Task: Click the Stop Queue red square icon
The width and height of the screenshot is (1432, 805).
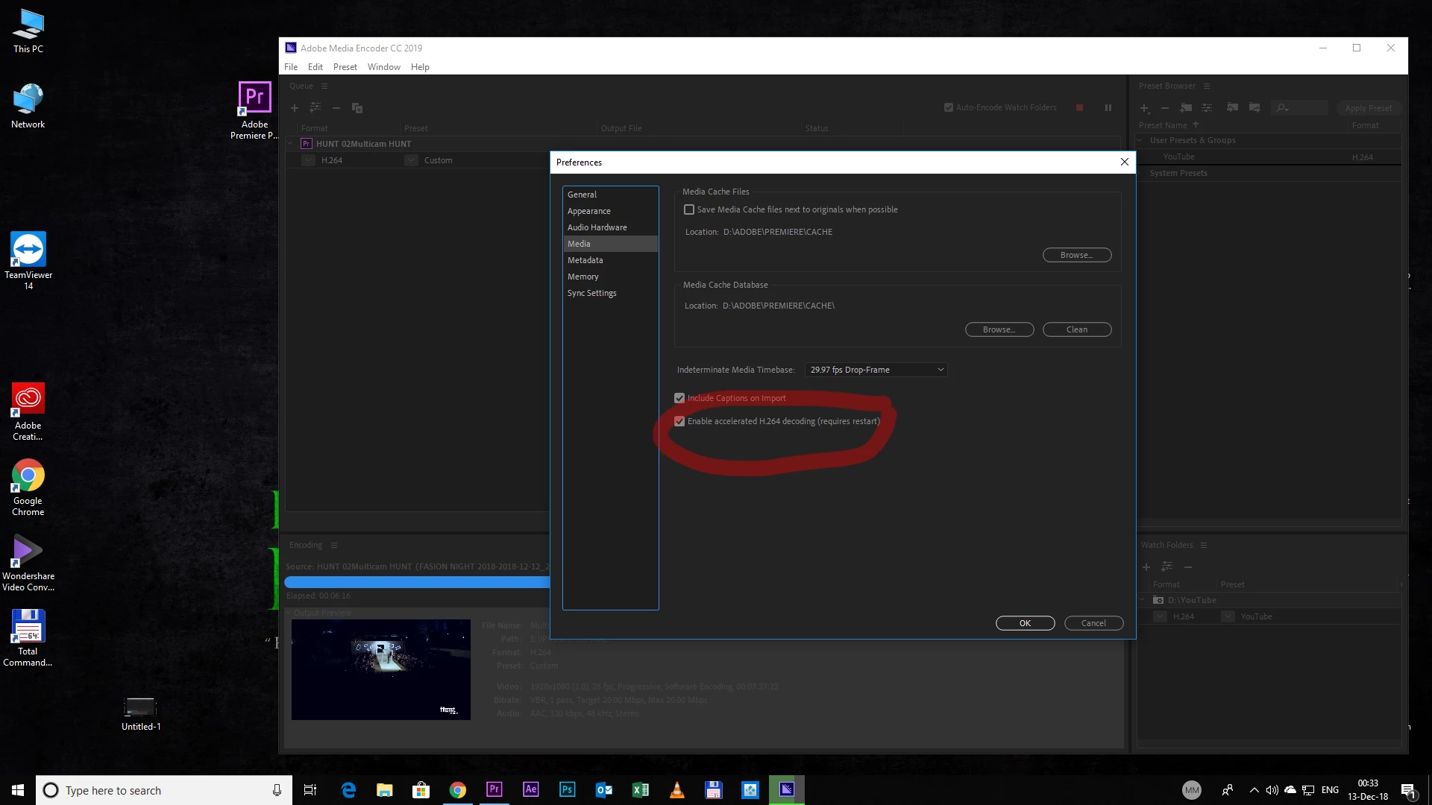Action: (1079, 108)
